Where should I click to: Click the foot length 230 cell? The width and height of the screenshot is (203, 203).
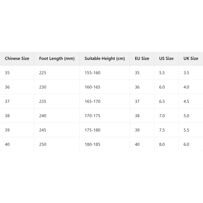click(x=57, y=87)
